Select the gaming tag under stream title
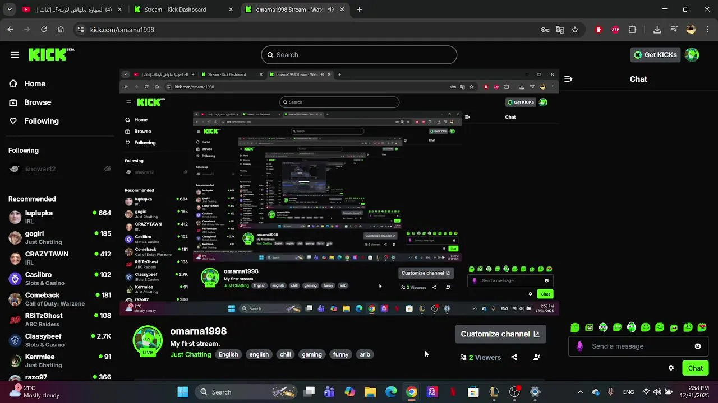Viewport: 718px width, 403px height. [312, 354]
